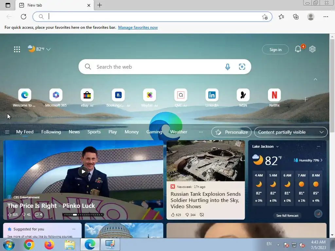
Task: Show more feed categories ellipsis
Action: tap(201, 132)
